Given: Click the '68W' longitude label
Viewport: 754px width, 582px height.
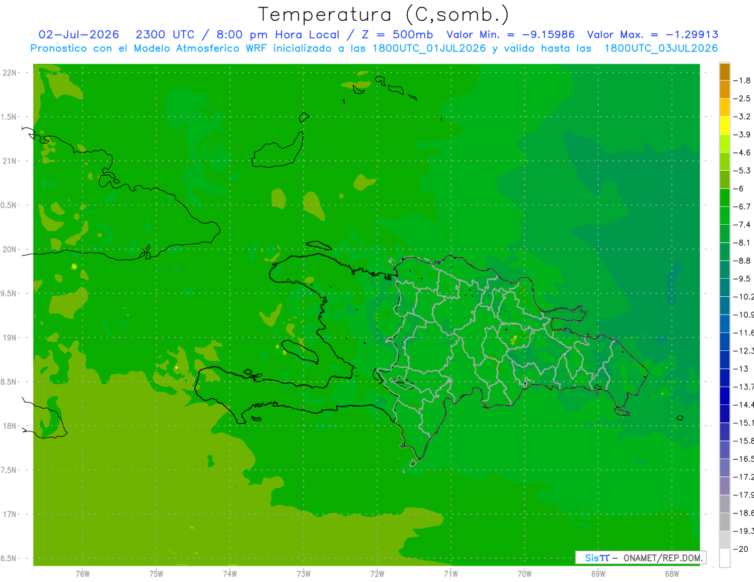Looking at the screenshot, I should click(672, 573).
